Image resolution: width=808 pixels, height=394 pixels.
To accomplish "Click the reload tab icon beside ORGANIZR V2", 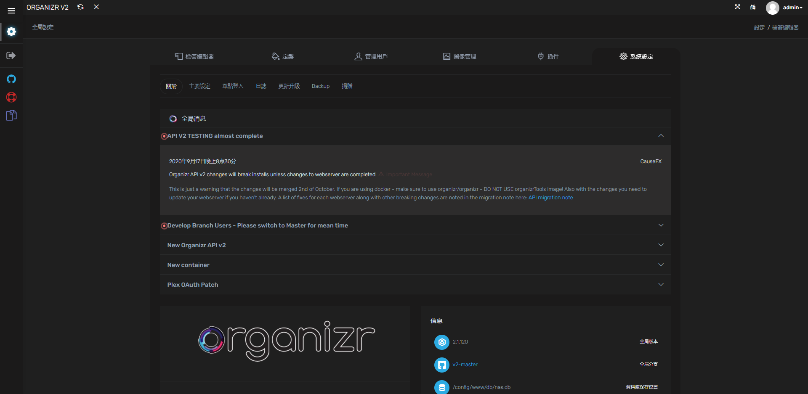I will coord(80,7).
